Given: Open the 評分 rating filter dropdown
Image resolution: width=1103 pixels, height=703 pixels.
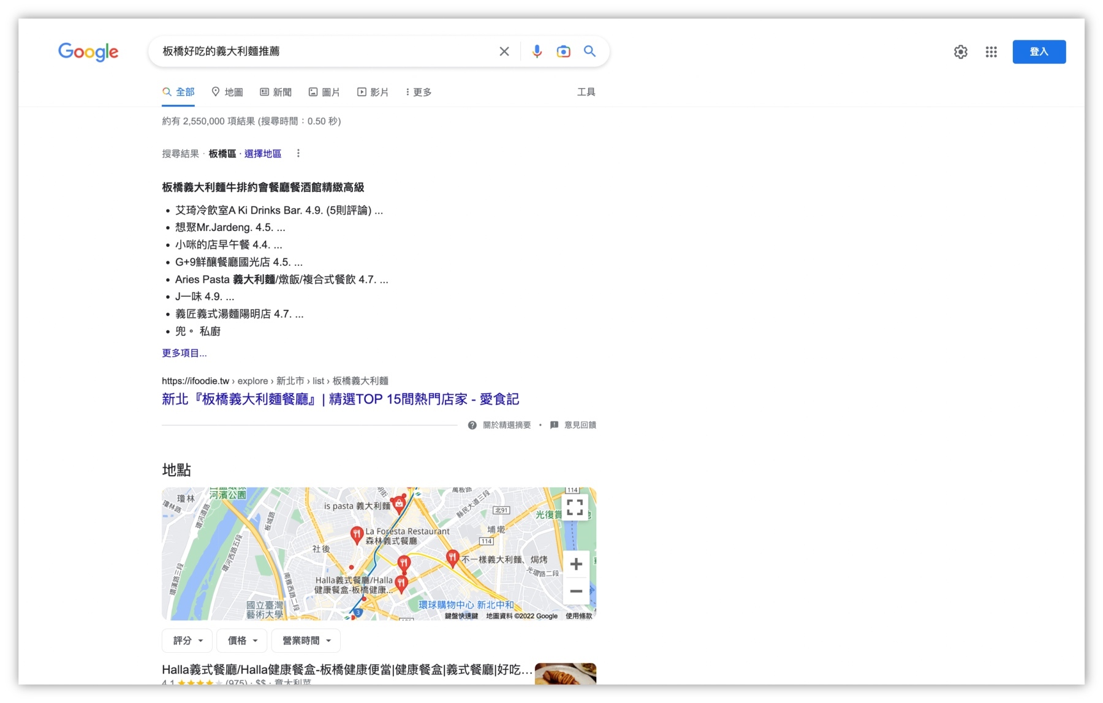Looking at the screenshot, I should tap(186, 640).
